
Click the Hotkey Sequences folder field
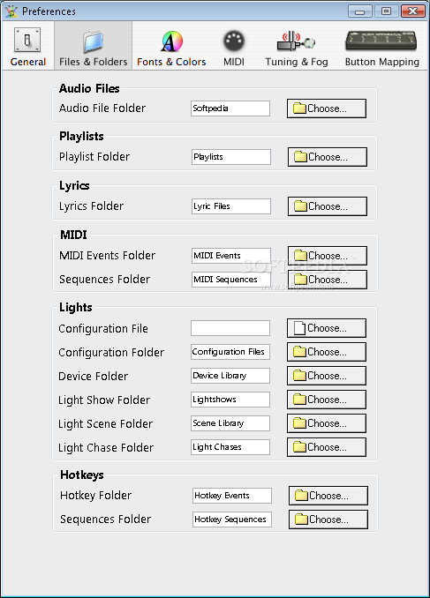pyautogui.click(x=232, y=520)
